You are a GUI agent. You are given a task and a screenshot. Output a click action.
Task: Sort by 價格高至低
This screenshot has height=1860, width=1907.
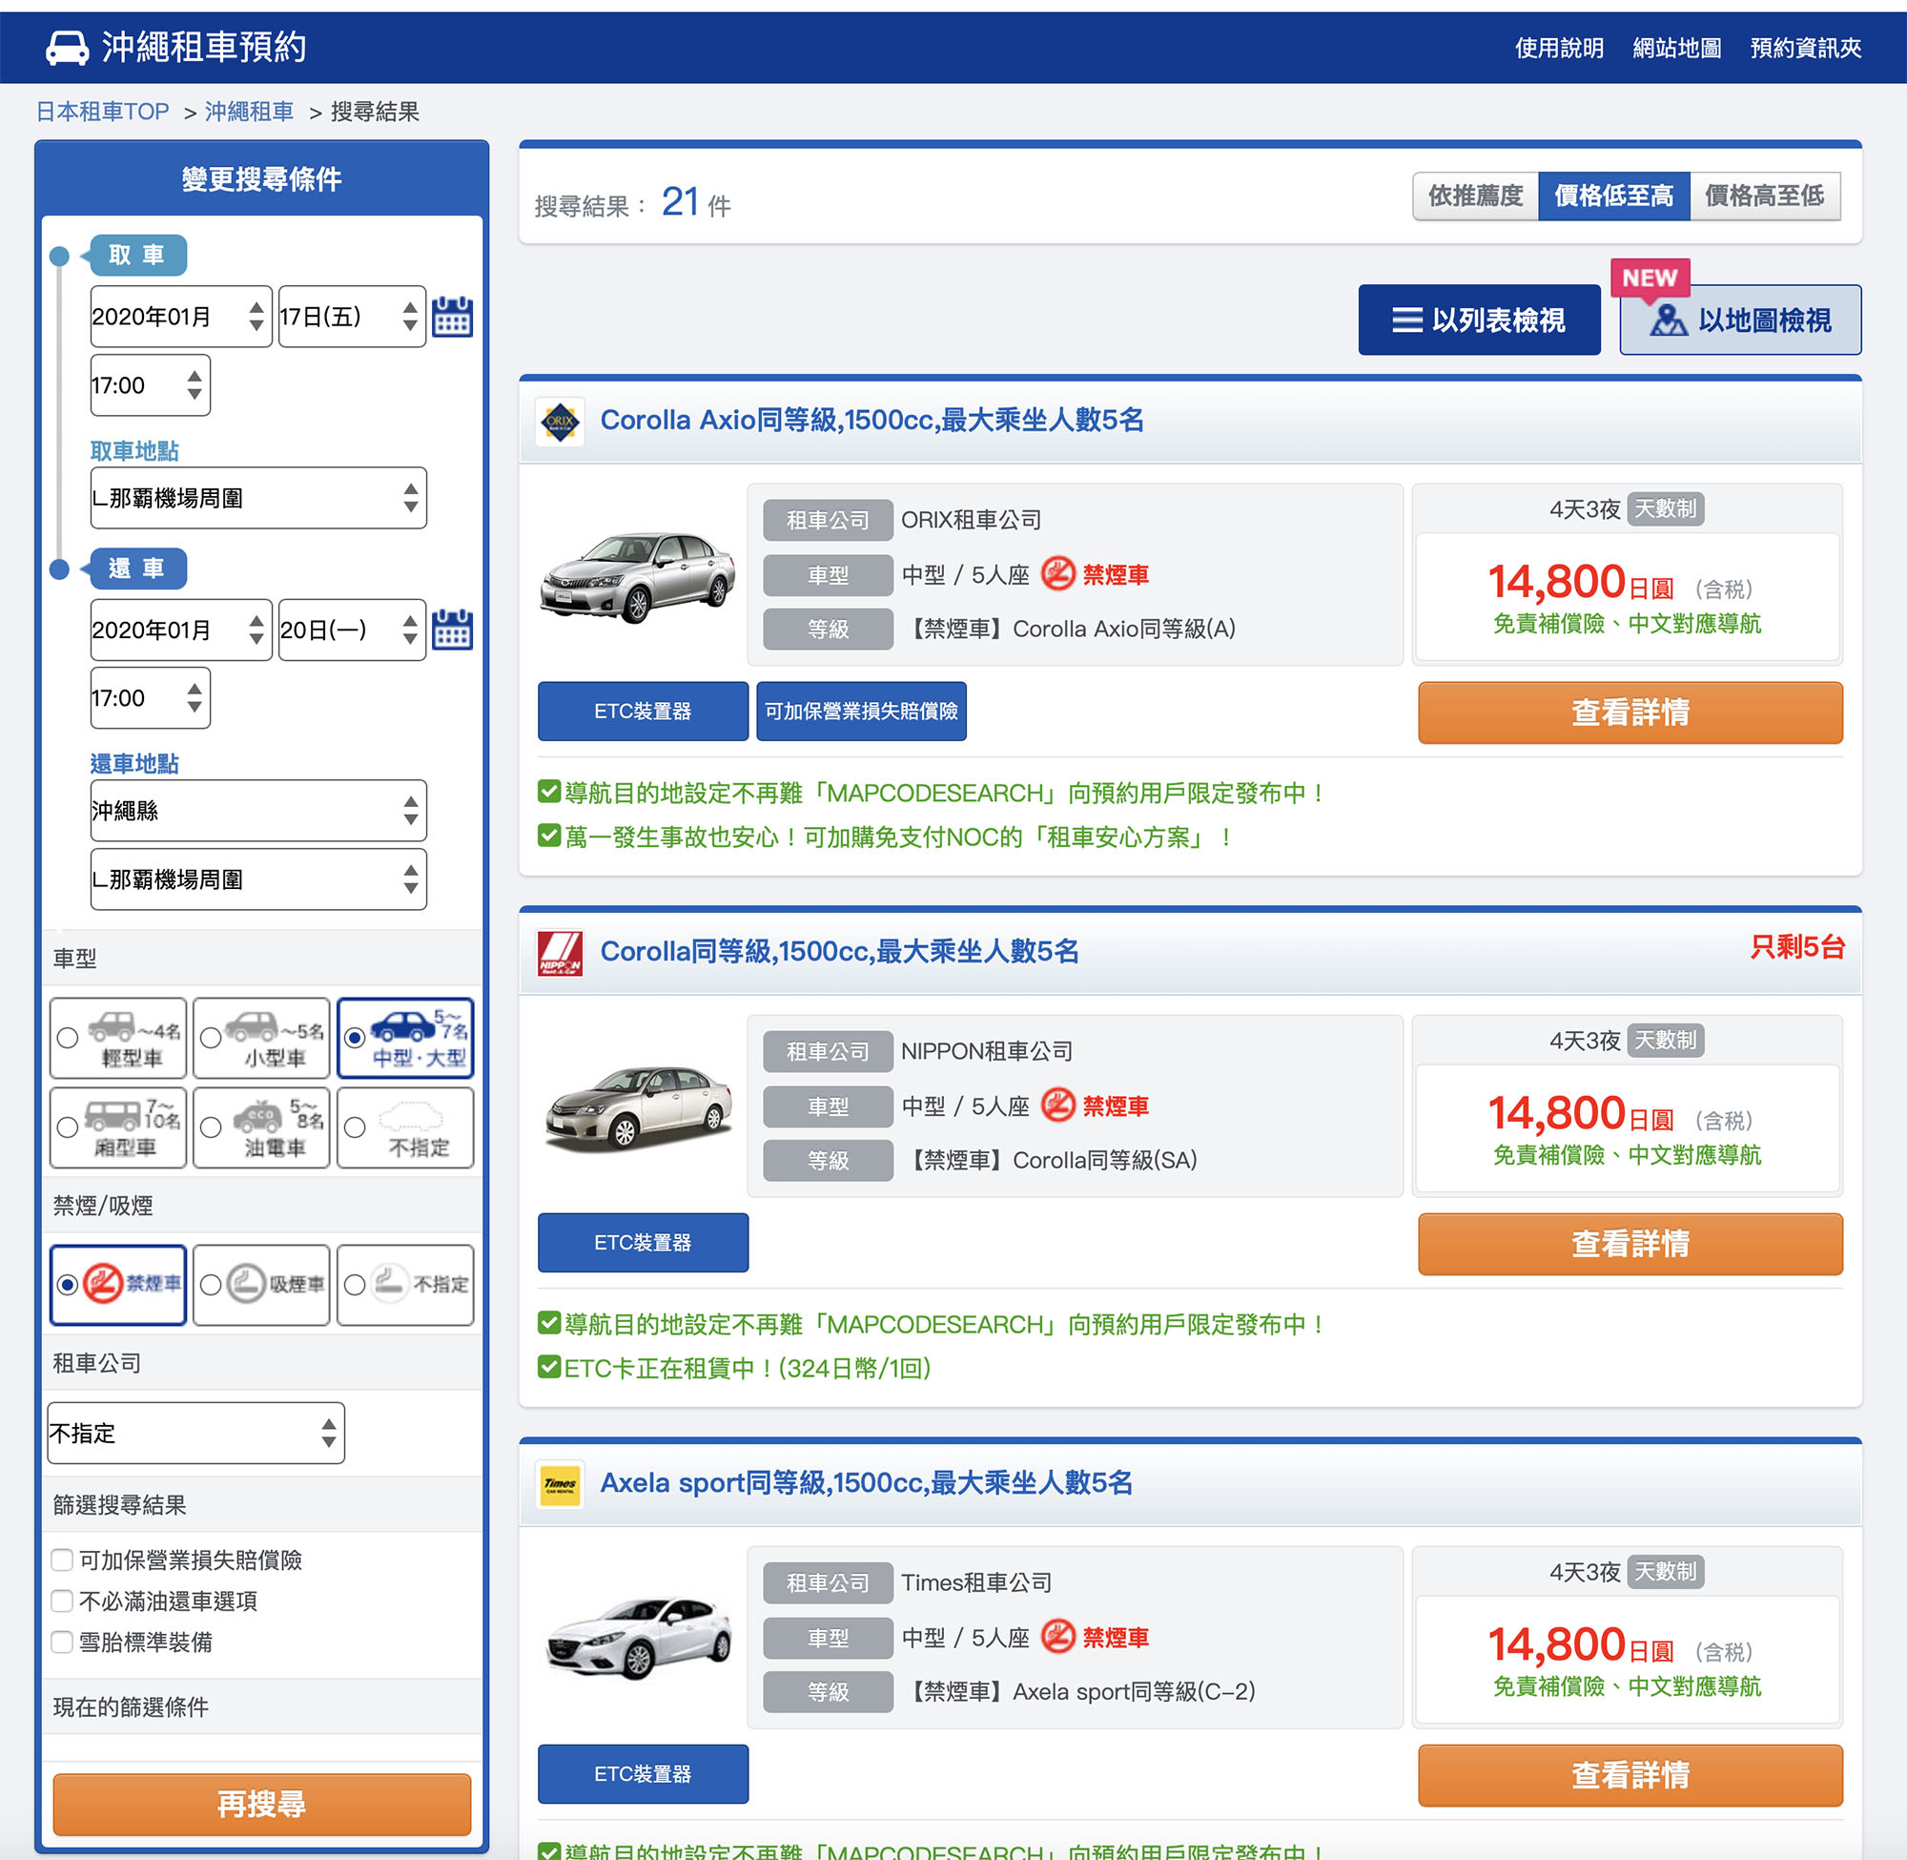point(1764,196)
